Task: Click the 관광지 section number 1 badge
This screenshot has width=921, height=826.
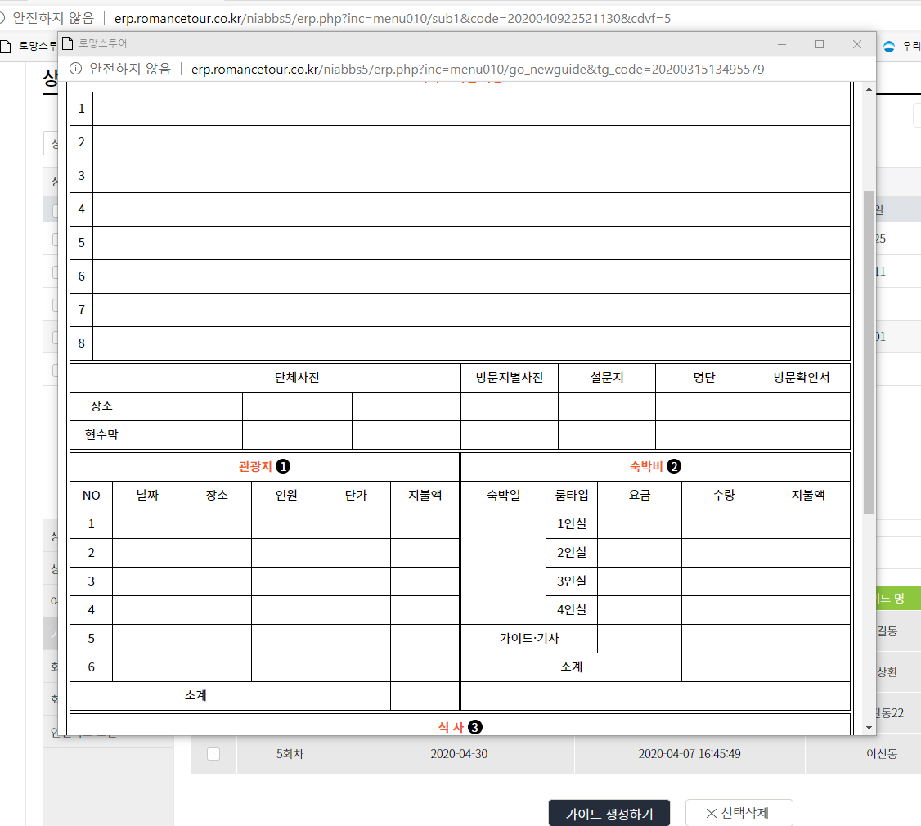Action: 282,466
